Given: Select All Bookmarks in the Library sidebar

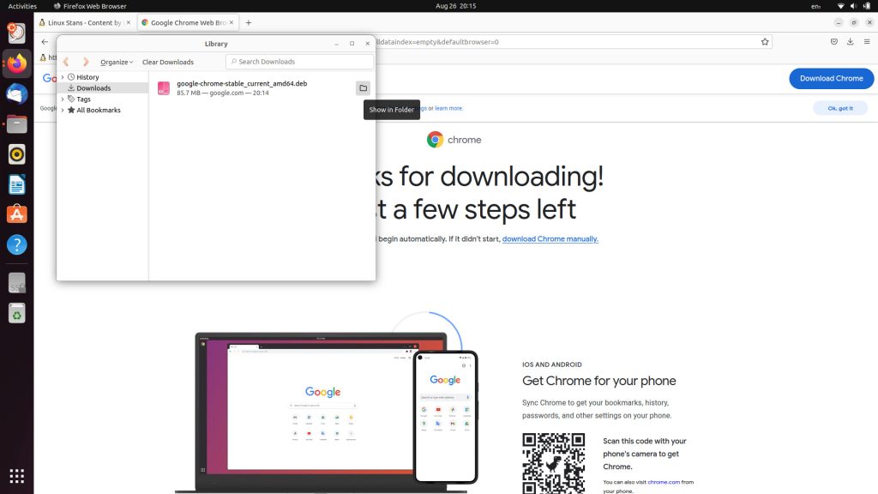Looking at the screenshot, I should 99,111.
